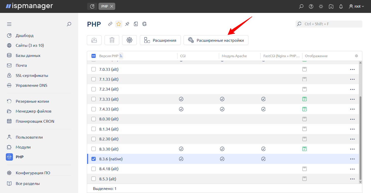Click the install icon button in toolbar
The image size is (371, 193).
click(94, 40)
